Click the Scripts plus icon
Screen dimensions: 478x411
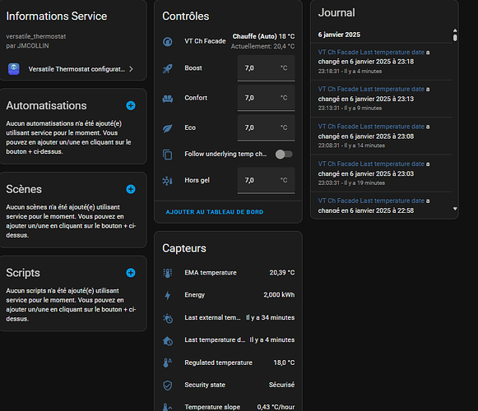131,273
